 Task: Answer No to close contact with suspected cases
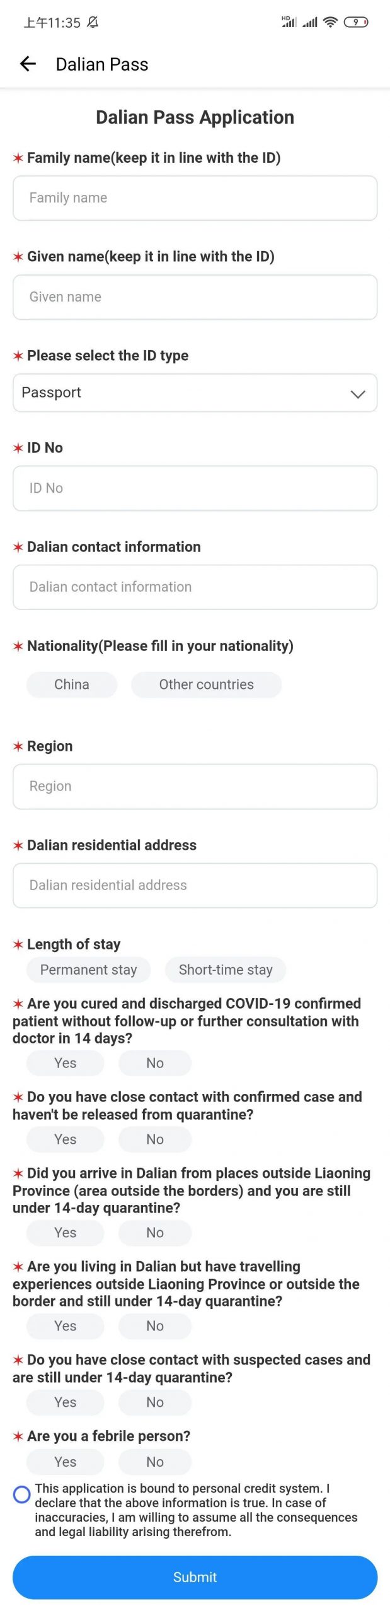click(155, 1402)
